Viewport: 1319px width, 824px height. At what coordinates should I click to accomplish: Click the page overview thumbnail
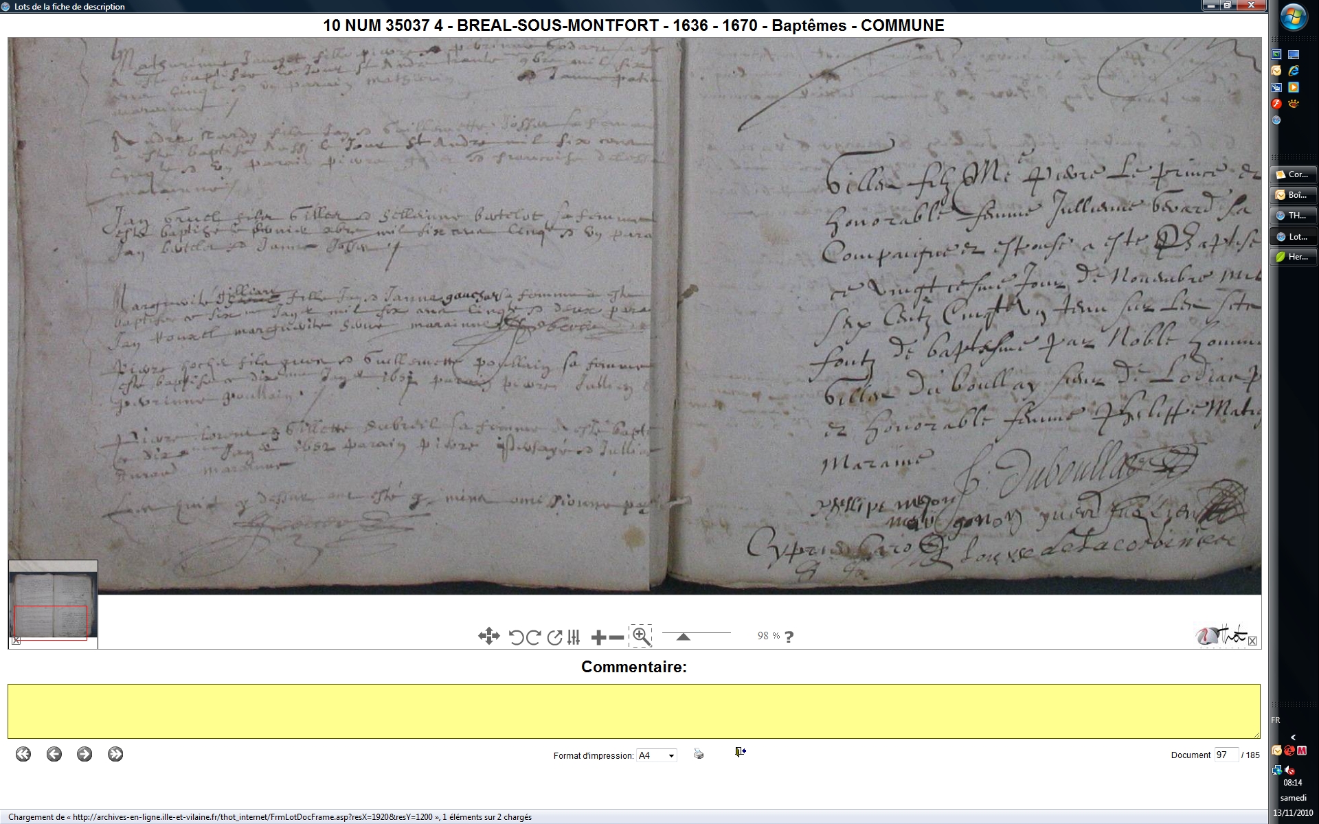point(53,601)
